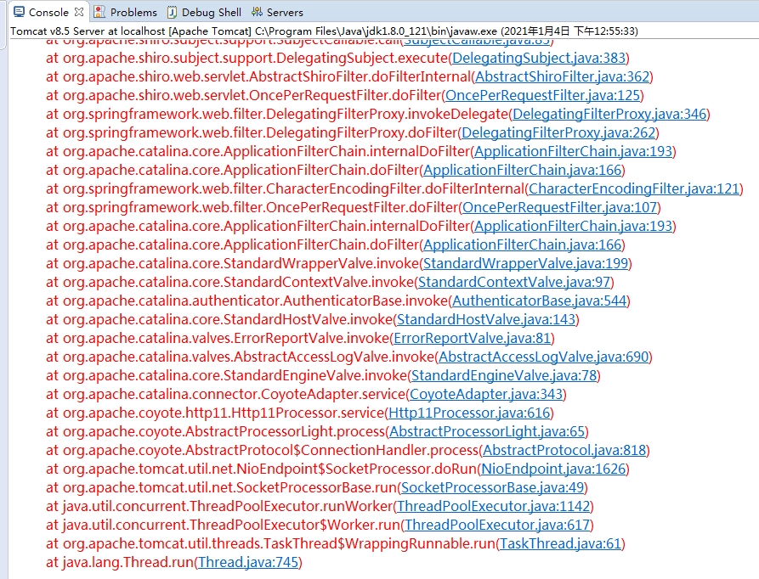Viewport: 759px width, 579px height.
Task: Go to Http11Processor.java:616
Action: (x=469, y=413)
